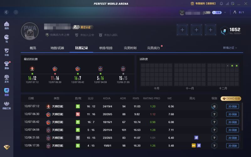
Task: Click the 0/1 team count text
Action: tap(241, 12)
